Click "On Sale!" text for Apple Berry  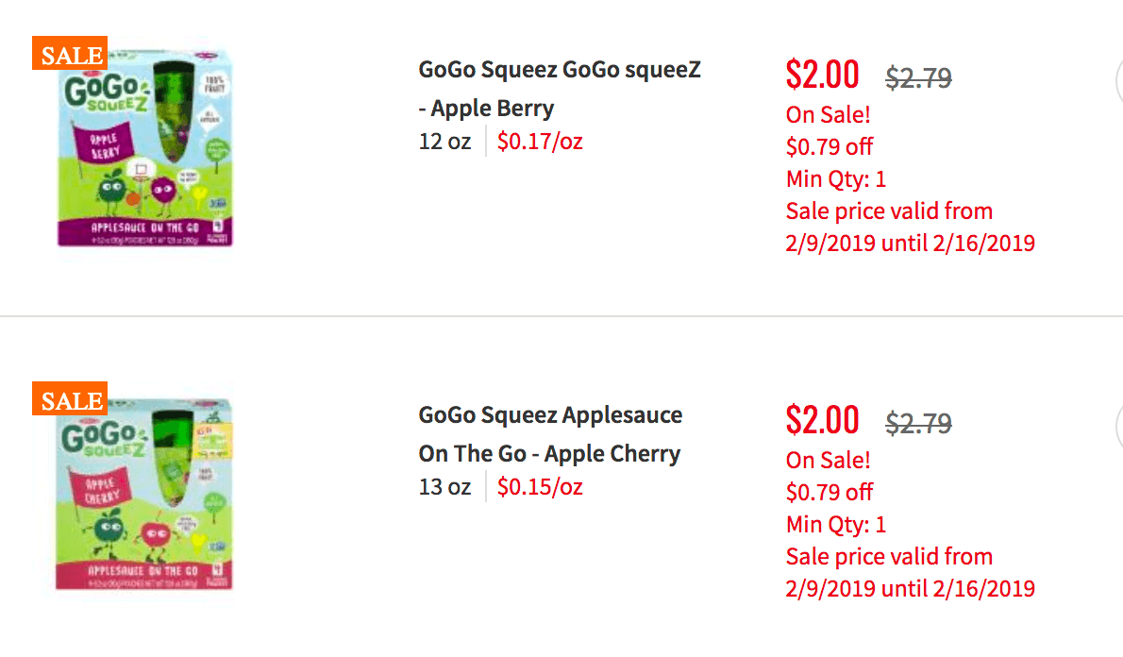pos(828,114)
